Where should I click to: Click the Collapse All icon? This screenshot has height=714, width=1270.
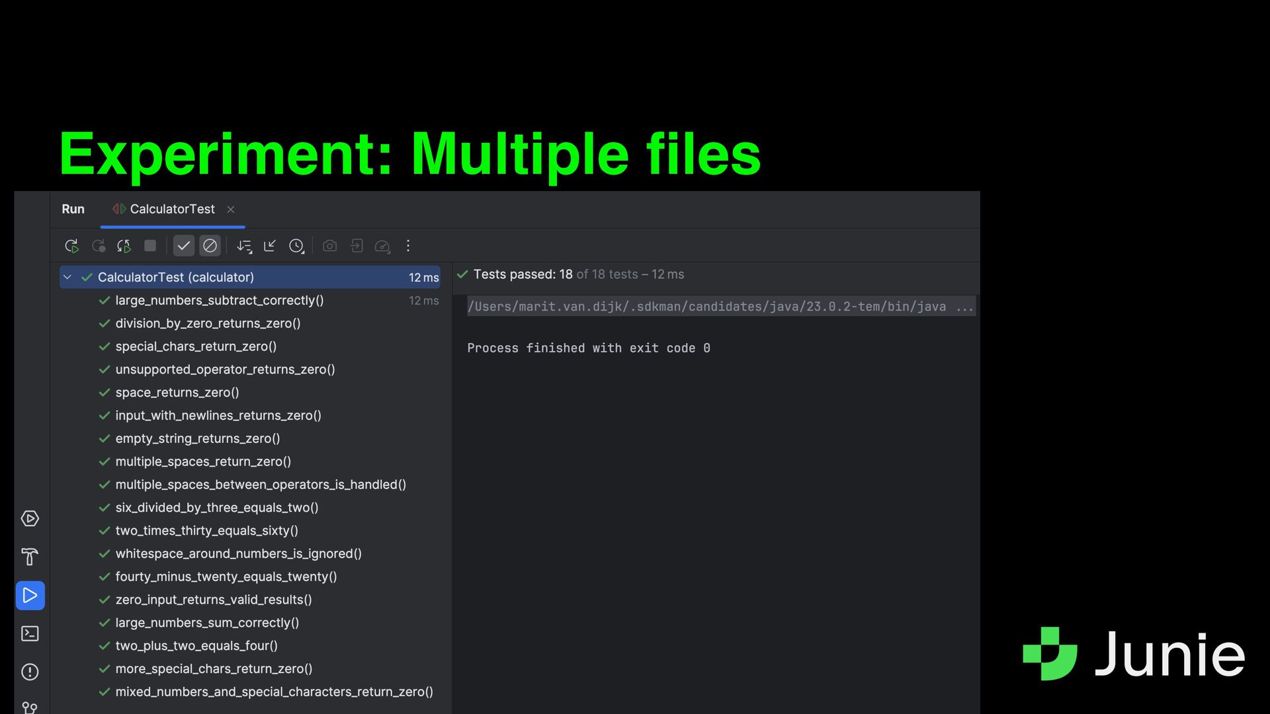pyautogui.click(x=270, y=246)
